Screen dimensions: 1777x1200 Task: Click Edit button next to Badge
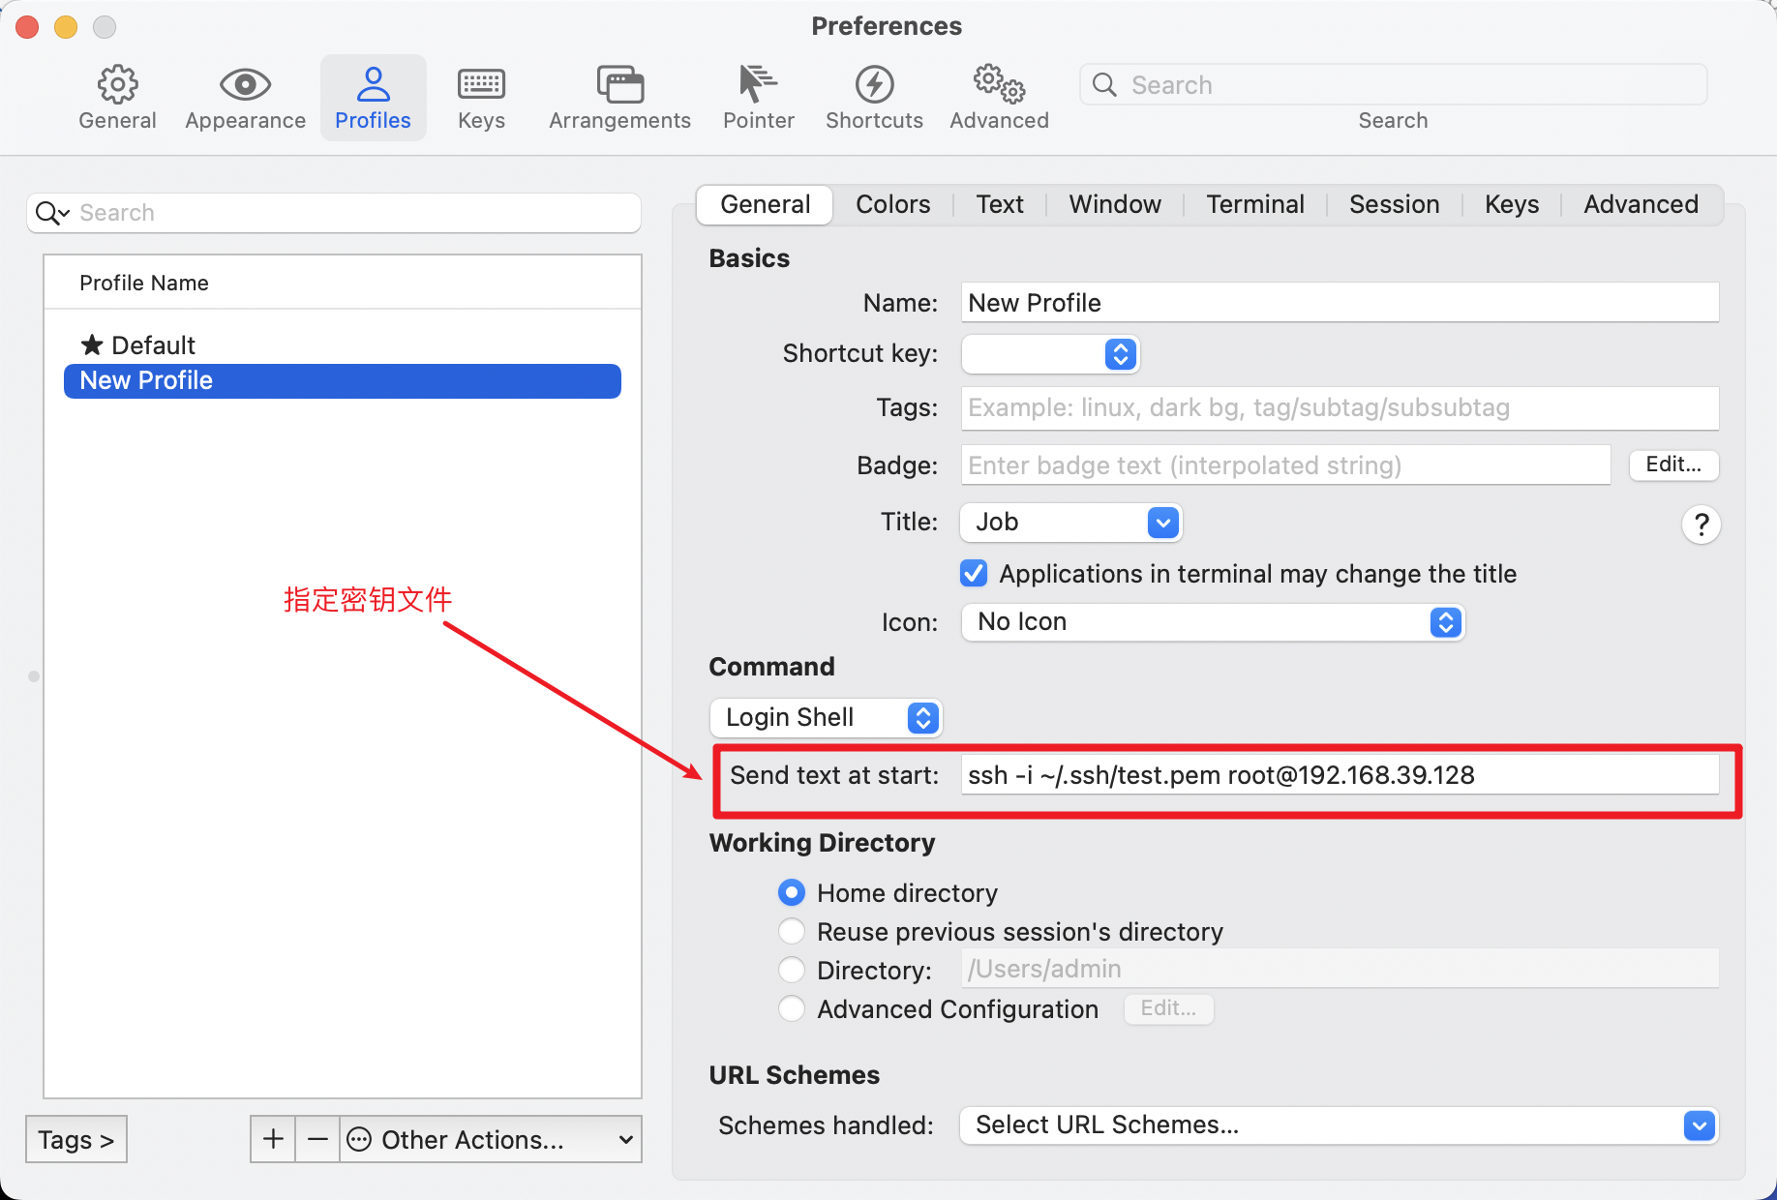click(1673, 465)
